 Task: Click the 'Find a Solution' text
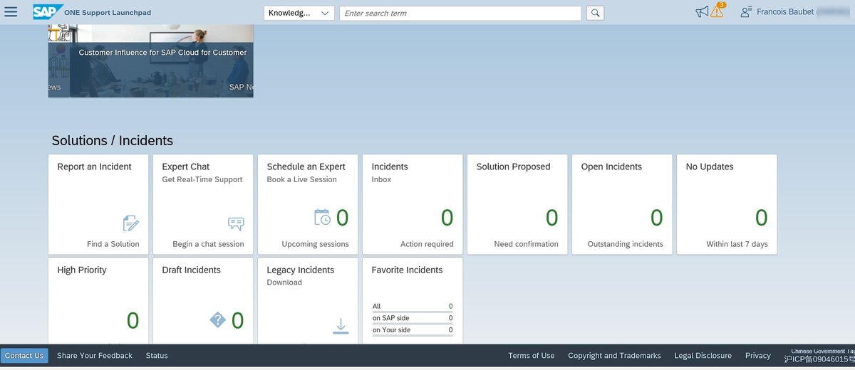(x=113, y=244)
